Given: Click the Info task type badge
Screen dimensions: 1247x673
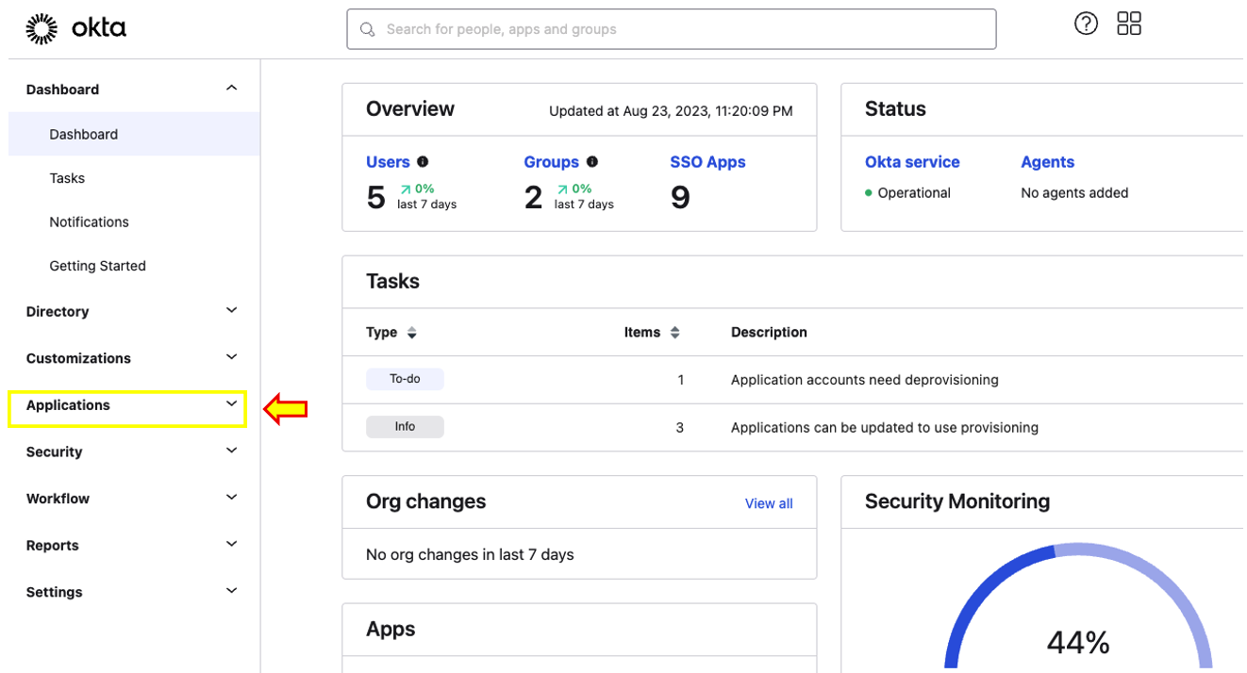Looking at the screenshot, I should [405, 427].
